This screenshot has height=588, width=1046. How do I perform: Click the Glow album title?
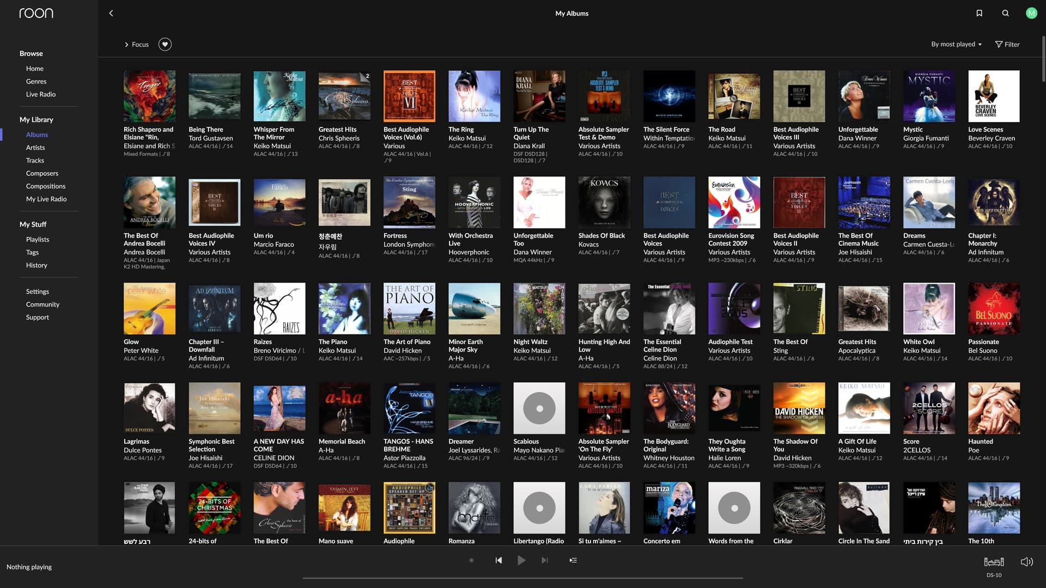point(131,342)
